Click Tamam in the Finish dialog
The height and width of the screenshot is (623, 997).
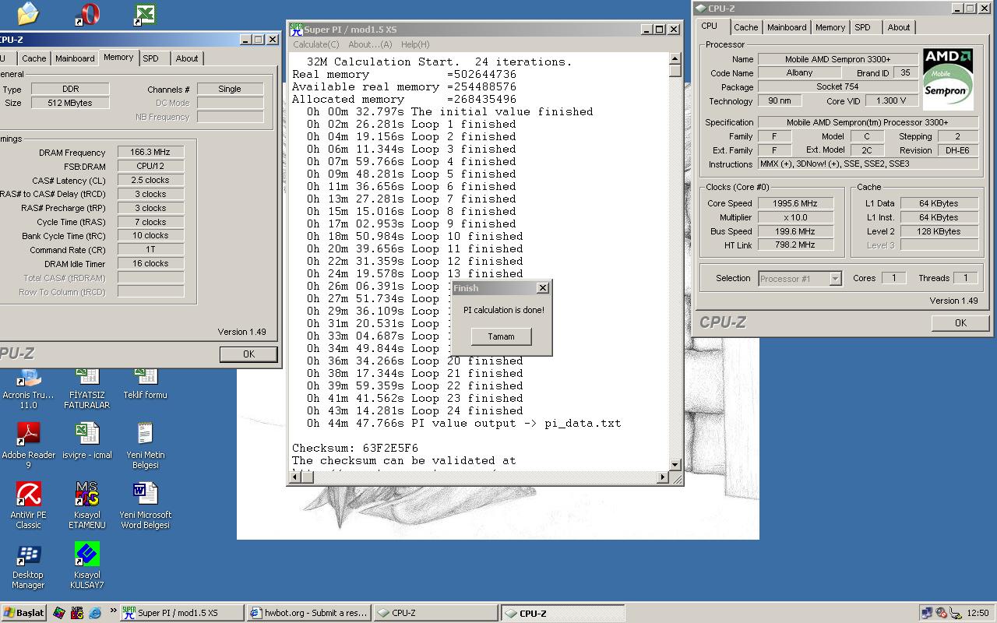[501, 336]
